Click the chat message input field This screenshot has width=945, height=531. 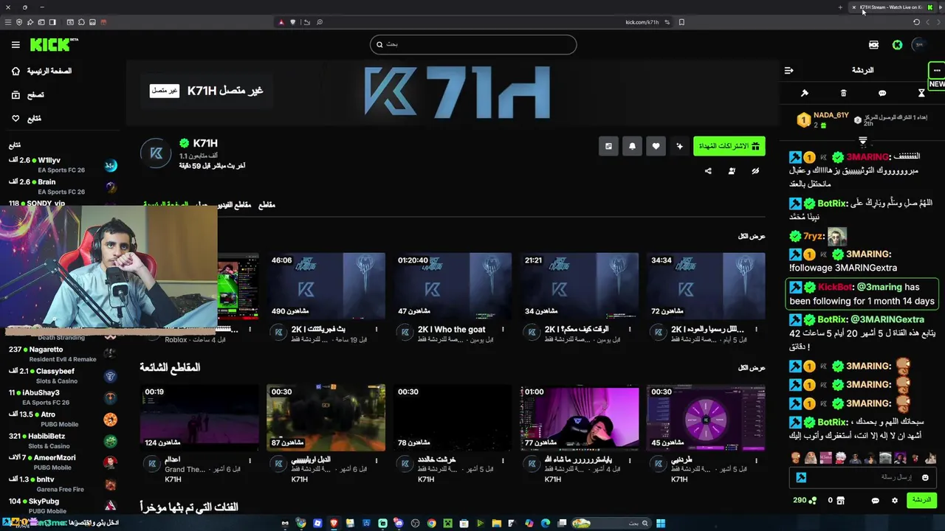pyautogui.click(x=862, y=477)
